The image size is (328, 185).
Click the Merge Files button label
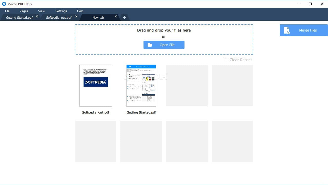coord(308,30)
